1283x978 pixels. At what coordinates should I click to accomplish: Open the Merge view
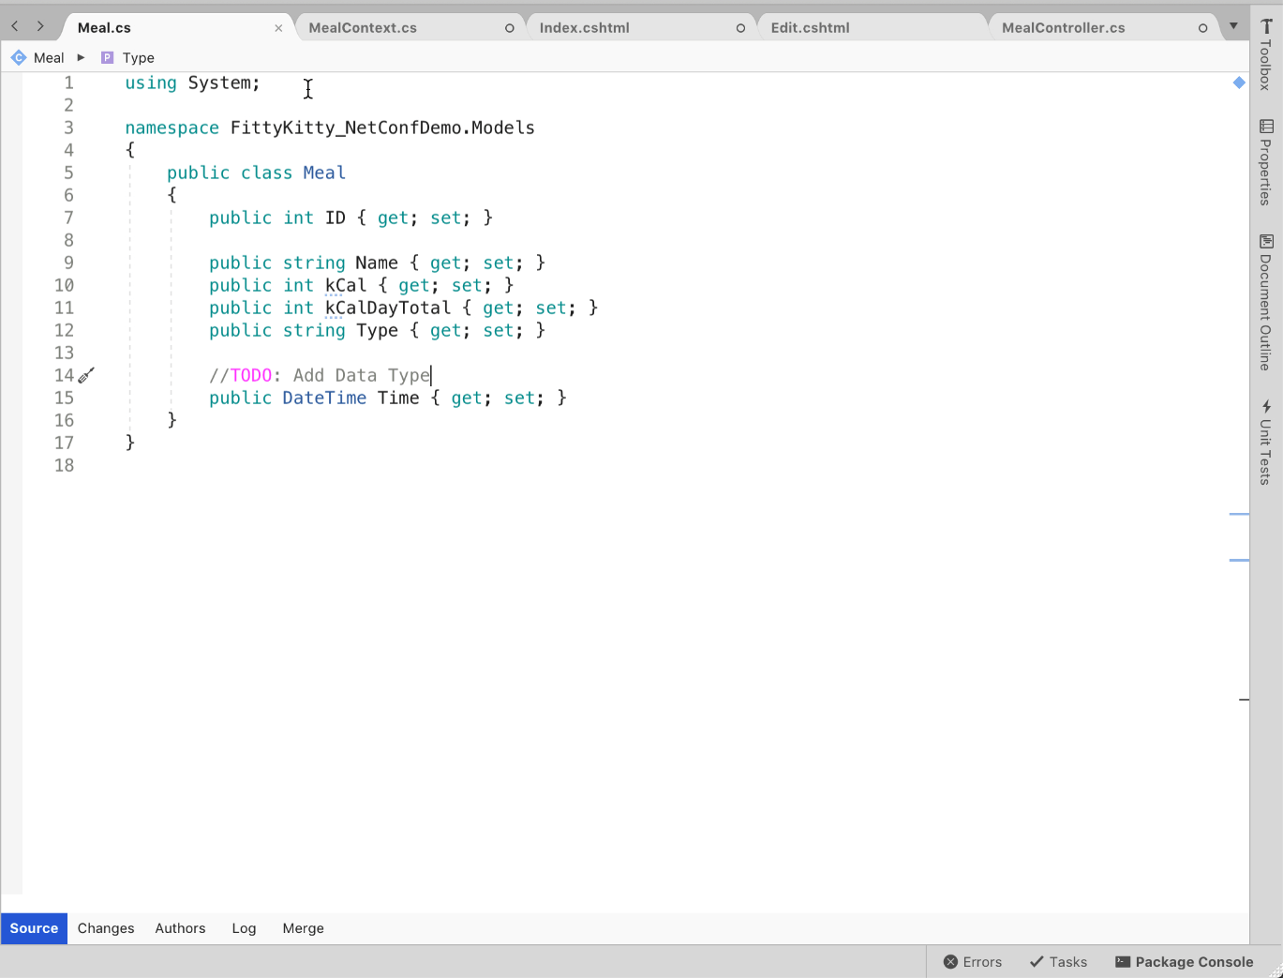click(303, 928)
